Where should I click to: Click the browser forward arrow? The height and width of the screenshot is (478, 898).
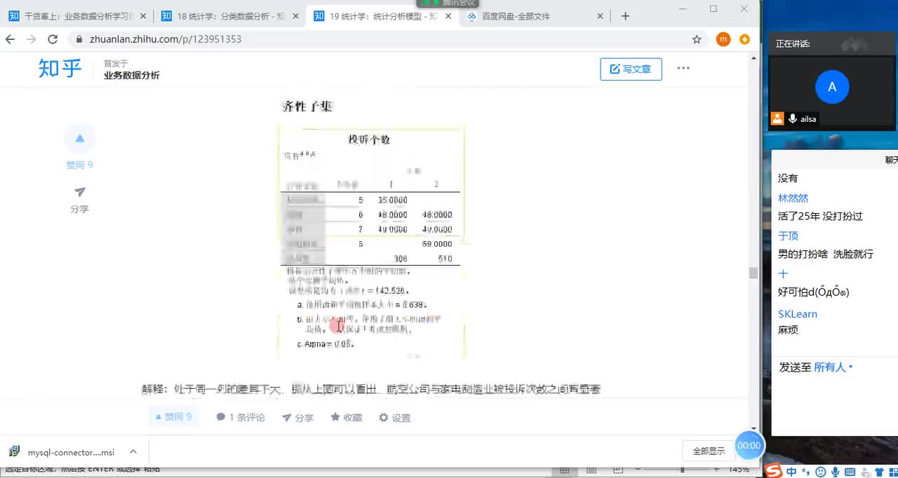[x=31, y=39]
